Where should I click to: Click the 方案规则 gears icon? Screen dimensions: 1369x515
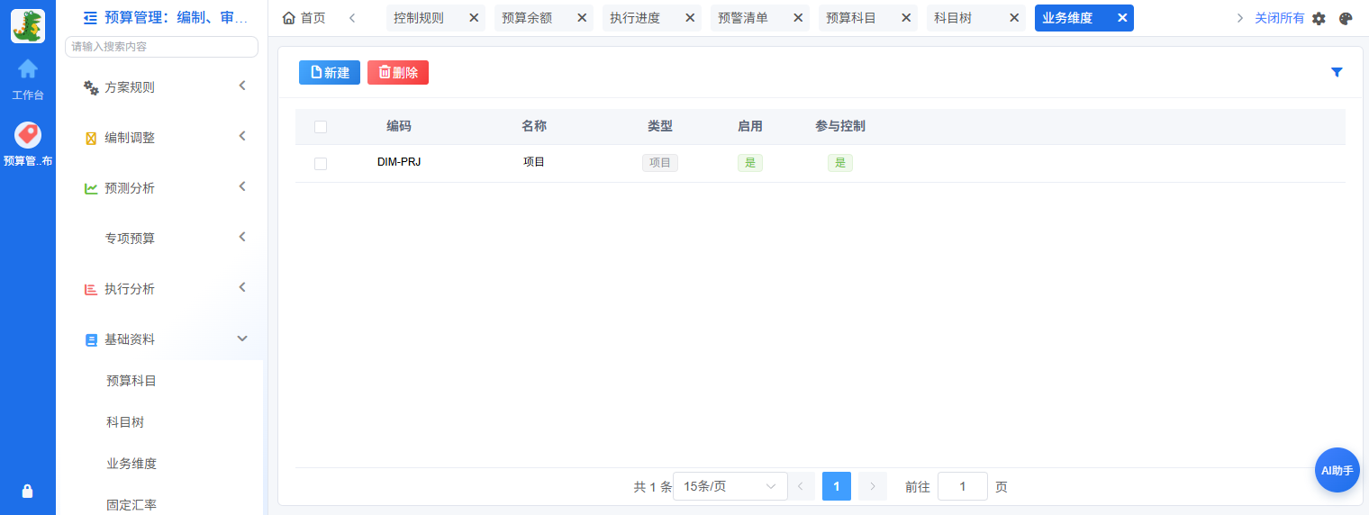(x=91, y=87)
